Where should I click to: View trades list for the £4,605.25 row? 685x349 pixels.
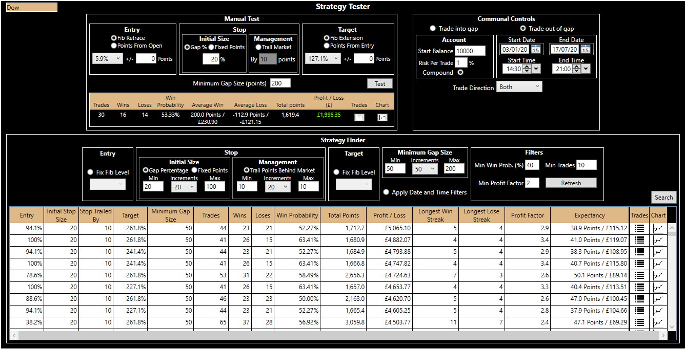coord(639,311)
